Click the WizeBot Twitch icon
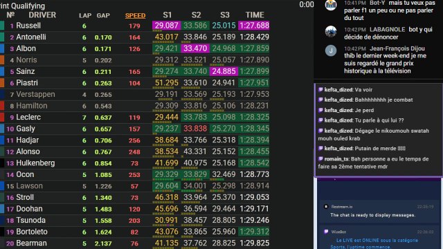The height and width of the screenshot is (249, 443). click(326, 232)
